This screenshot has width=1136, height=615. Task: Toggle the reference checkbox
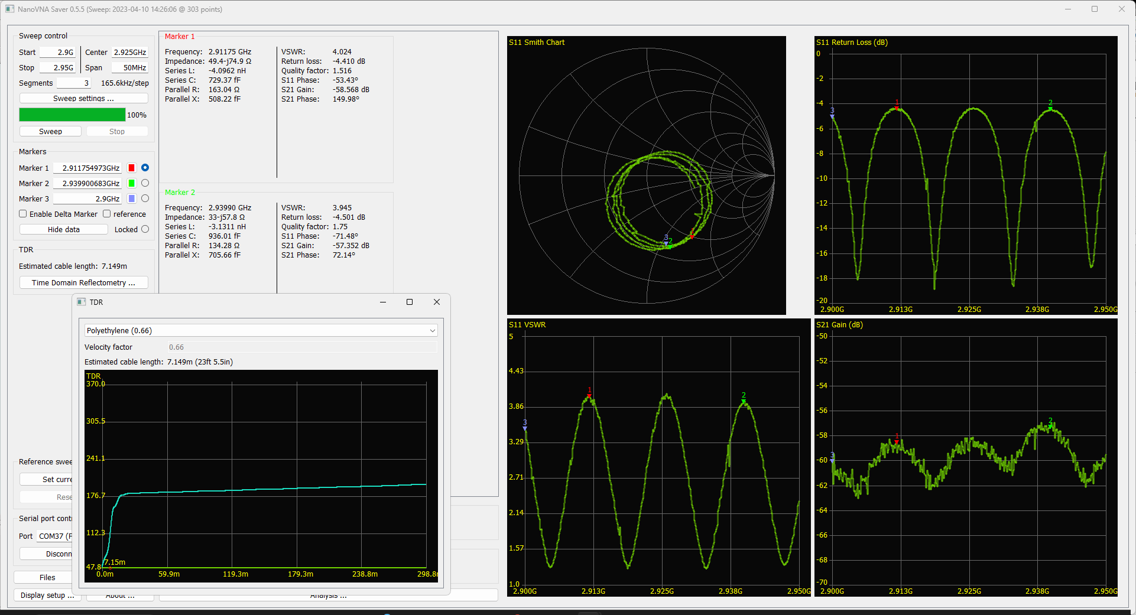107,214
